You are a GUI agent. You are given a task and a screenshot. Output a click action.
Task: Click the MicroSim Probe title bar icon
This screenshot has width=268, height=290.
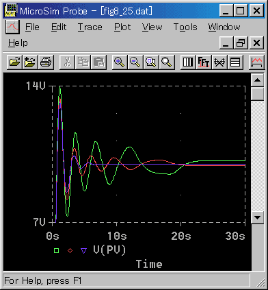coord(10,10)
